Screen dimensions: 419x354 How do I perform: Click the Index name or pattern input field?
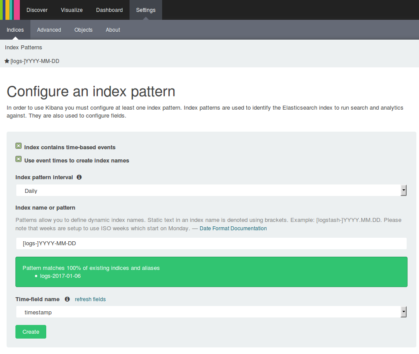click(x=211, y=243)
